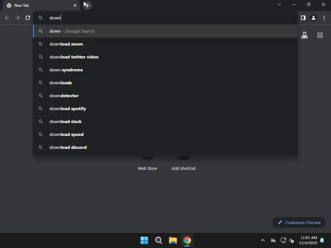Pick 'downloads' suggestion
The width and height of the screenshot is (331, 248).
tap(165, 83)
